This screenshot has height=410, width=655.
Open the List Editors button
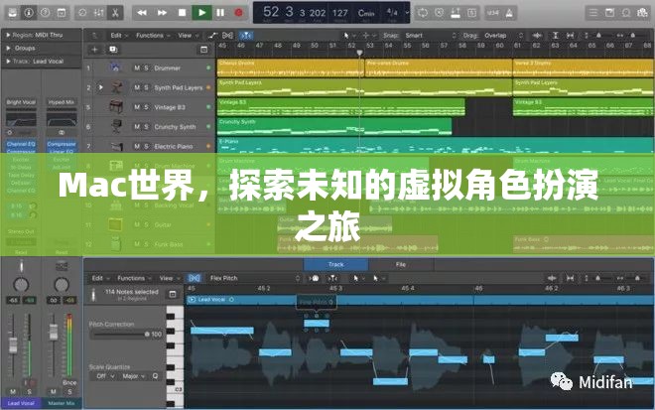coord(592,13)
